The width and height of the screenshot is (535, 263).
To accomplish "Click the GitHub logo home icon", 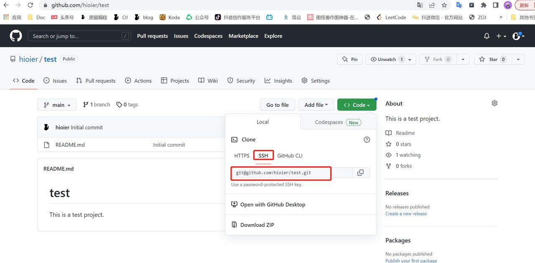I will pos(16,36).
